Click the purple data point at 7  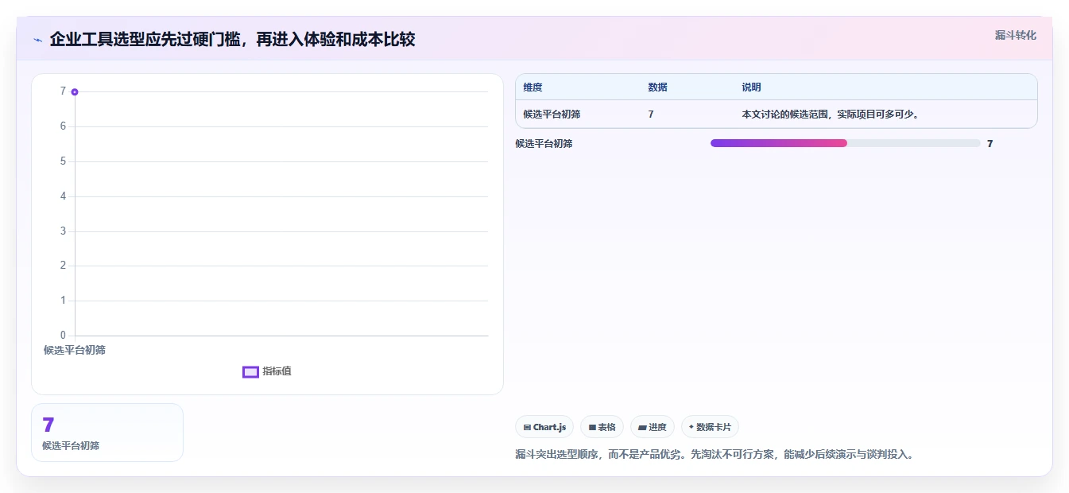coord(75,91)
